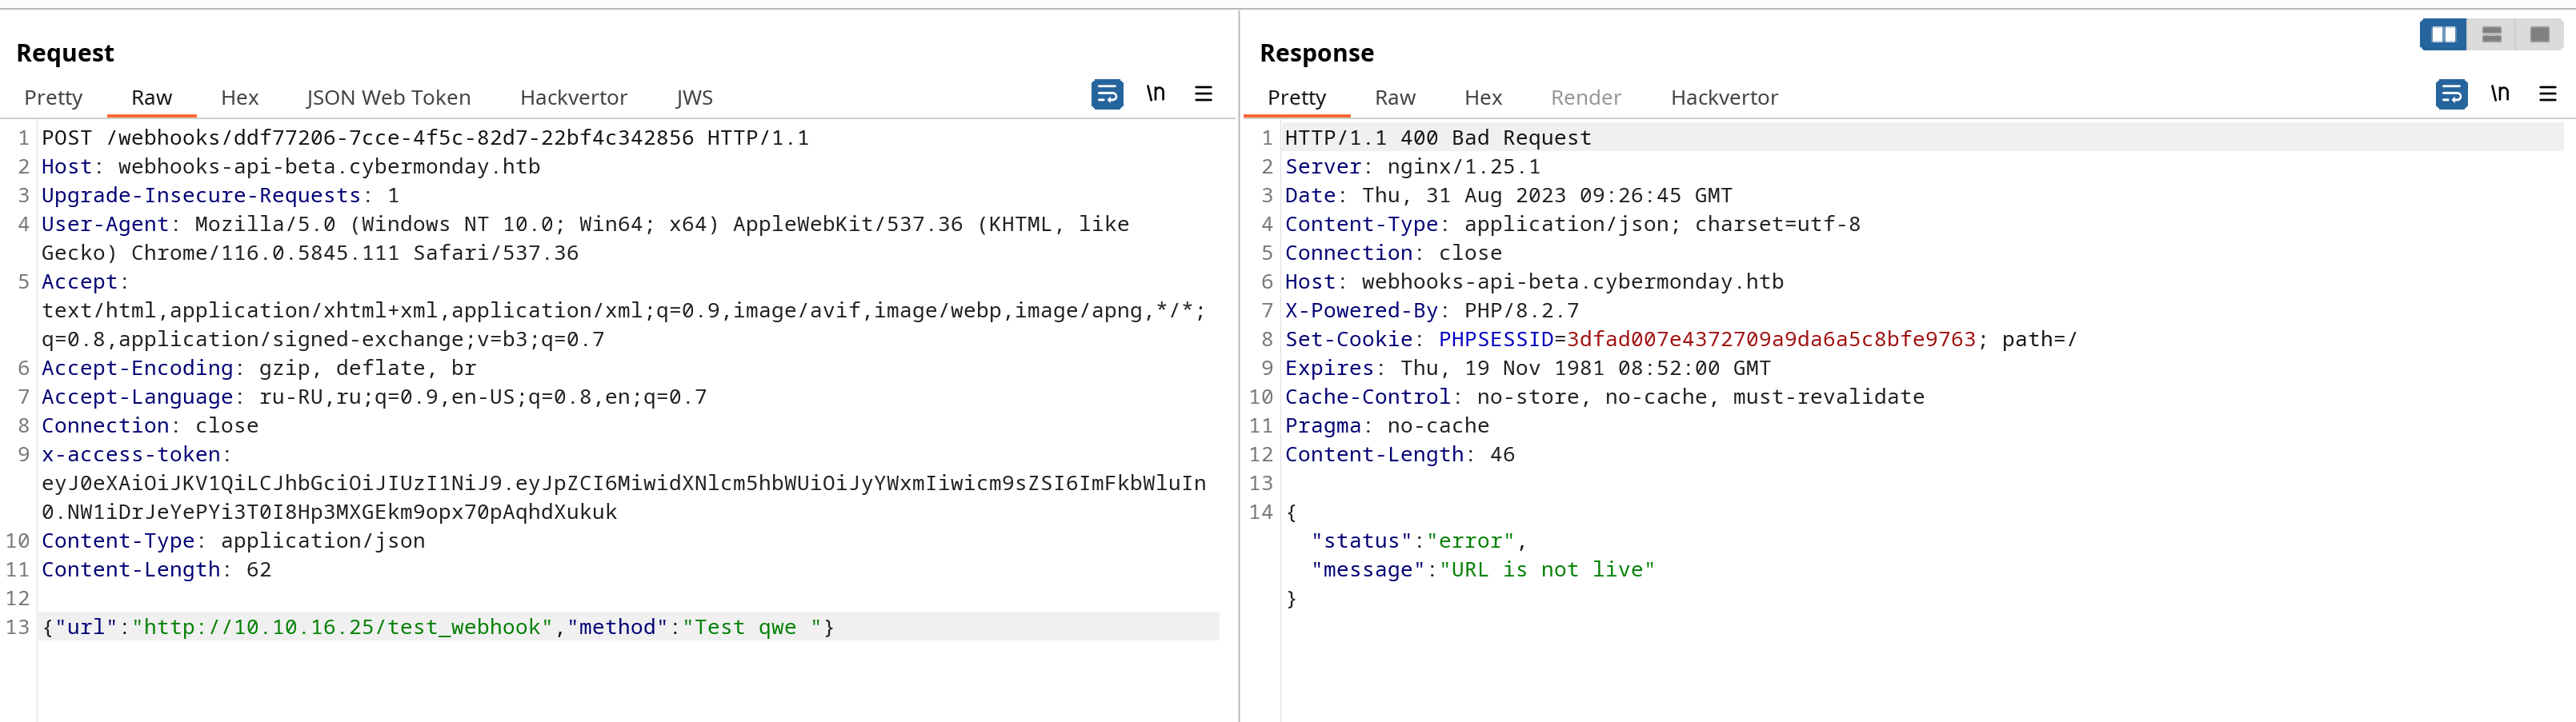The width and height of the screenshot is (2576, 722).
Task: Open the Request panel hamburger menu
Action: point(1203,94)
